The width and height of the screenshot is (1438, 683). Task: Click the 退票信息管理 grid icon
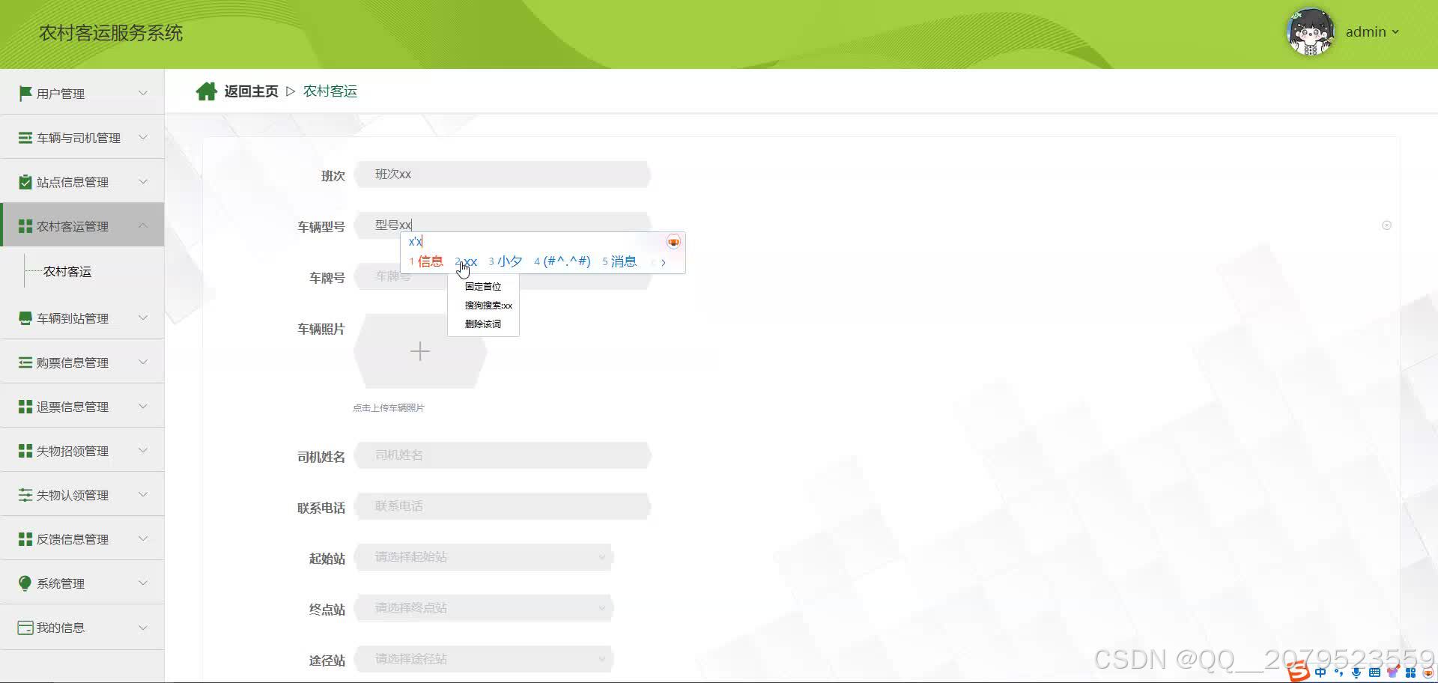click(x=25, y=407)
